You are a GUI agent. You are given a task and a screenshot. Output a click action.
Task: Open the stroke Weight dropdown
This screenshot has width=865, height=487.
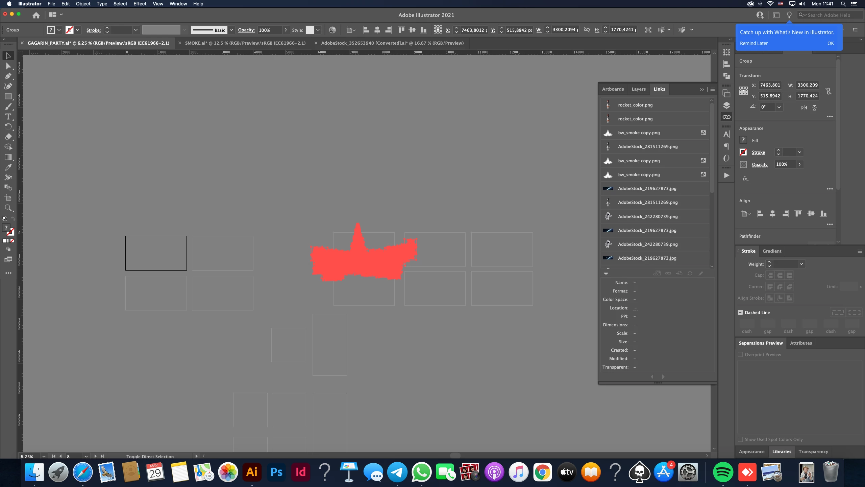pyautogui.click(x=801, y=264)
